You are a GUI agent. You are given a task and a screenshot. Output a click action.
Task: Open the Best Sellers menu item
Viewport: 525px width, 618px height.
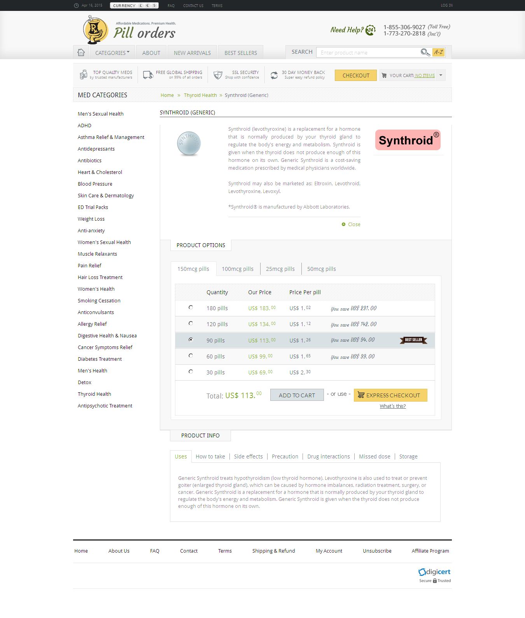click(x=241, y=53)
